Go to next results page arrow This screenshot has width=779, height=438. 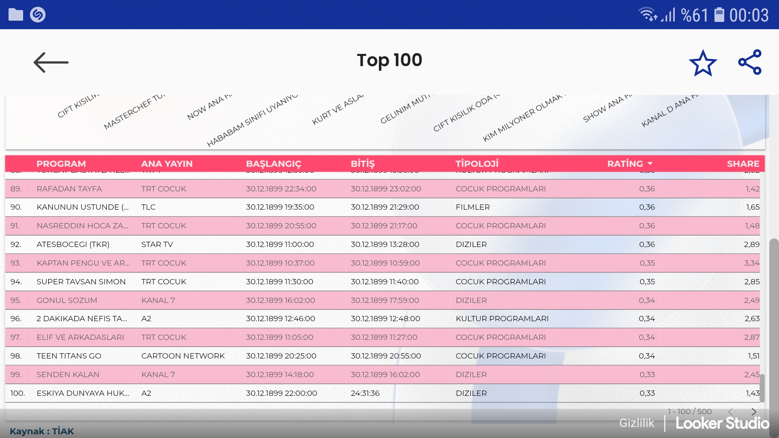(754, 411)
